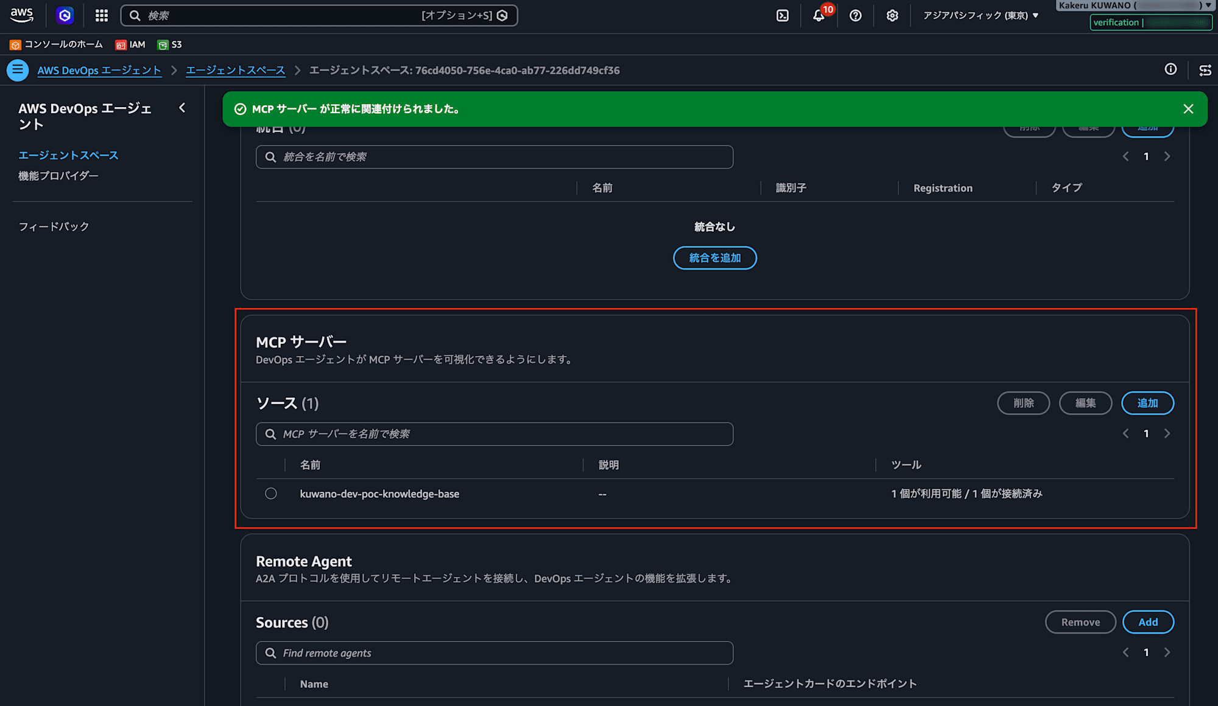The image size is (1218, 706).
Task: Open the page preferences icon at right
Action: coord(1205,70)
